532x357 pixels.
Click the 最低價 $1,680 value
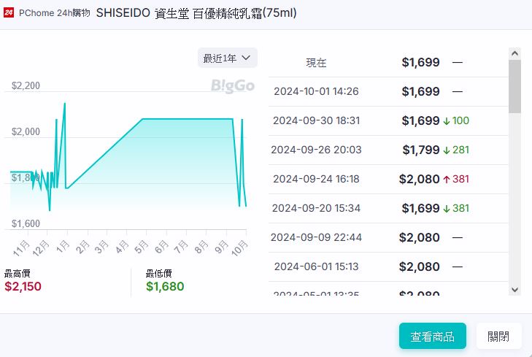(x=165, y=286)
